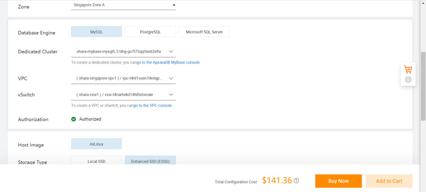The width and height of the screenshot is (426, 192).
Task: Select PostgreSQL database engine
Action: [150, 32]
